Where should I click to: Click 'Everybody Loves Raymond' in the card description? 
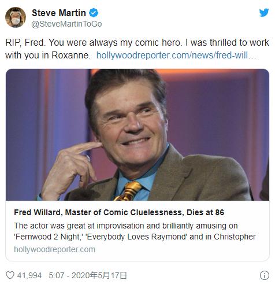click(136, 237)
